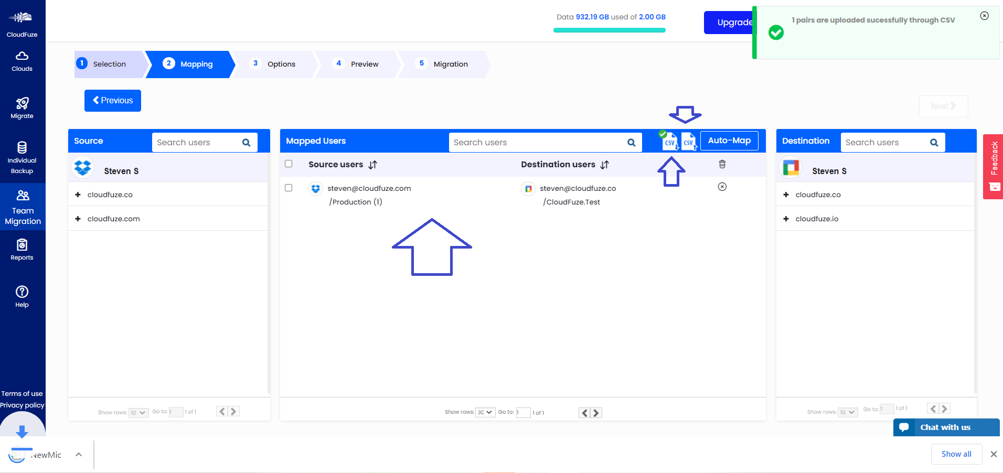Image resolution: width=1003 pixels, height=473 pixels.
Task: Open Individual Backup in sidebar
Action: click(x=22, y=158)
